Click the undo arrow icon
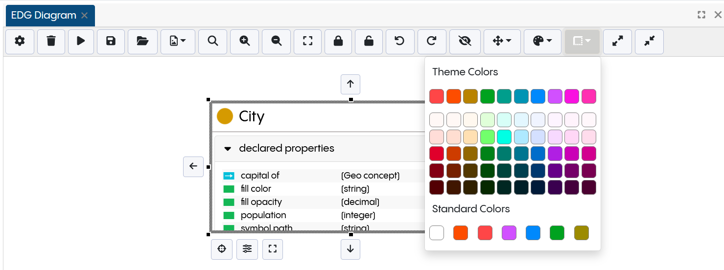The image size is (724, 270). (x=399, y=41)
